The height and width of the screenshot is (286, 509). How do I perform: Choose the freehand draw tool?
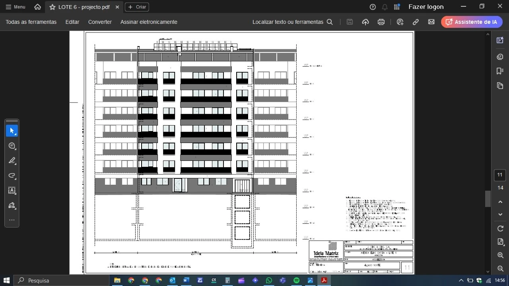(x=12, y=176)
